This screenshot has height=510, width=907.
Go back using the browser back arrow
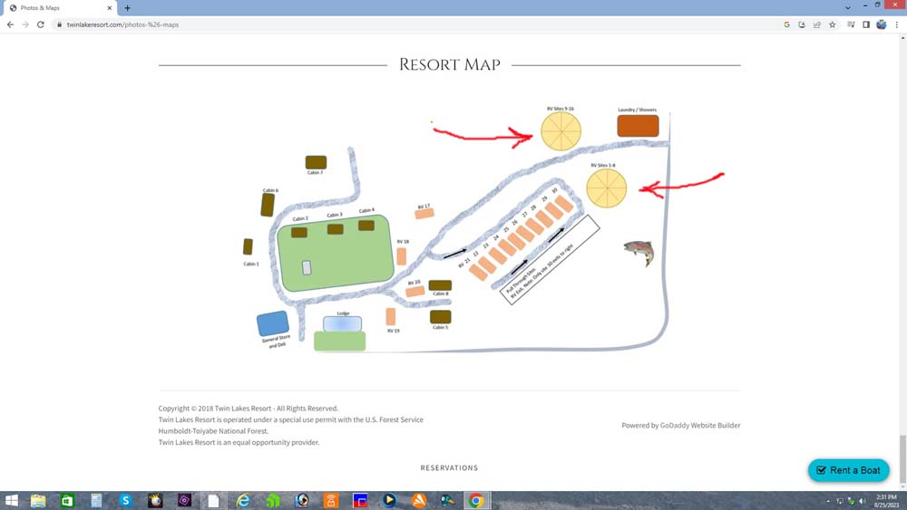[11, 24]
